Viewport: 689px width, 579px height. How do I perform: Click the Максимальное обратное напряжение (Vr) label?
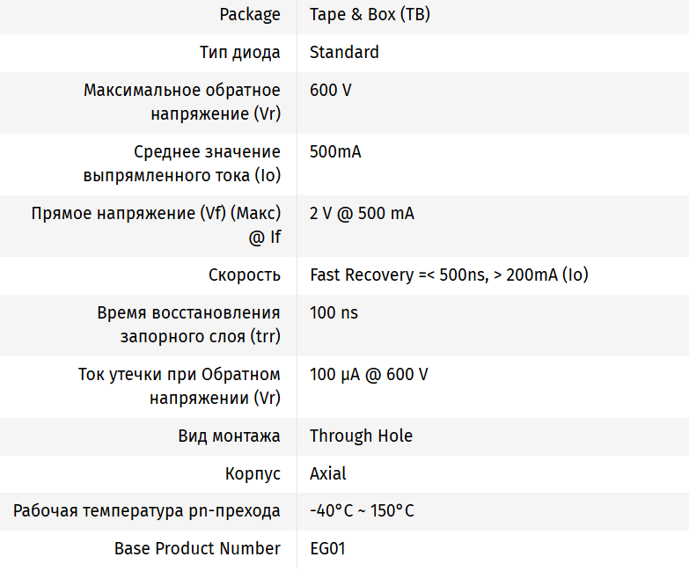(182, 101)
